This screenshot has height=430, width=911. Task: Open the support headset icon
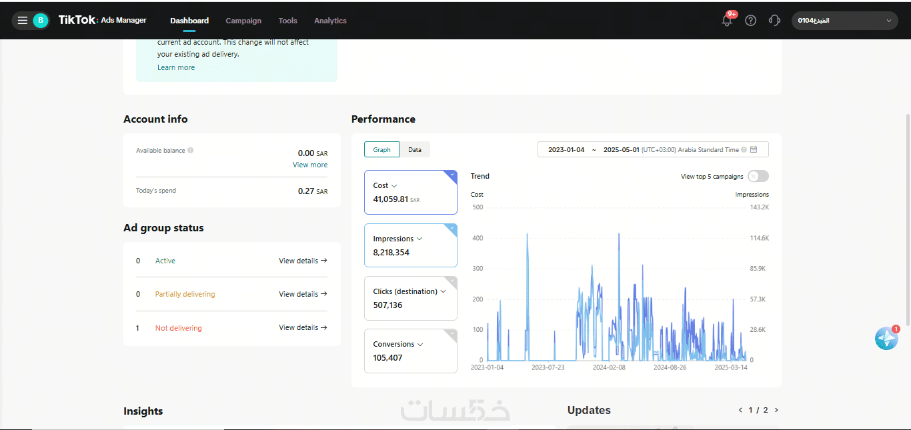pos(774,21)
